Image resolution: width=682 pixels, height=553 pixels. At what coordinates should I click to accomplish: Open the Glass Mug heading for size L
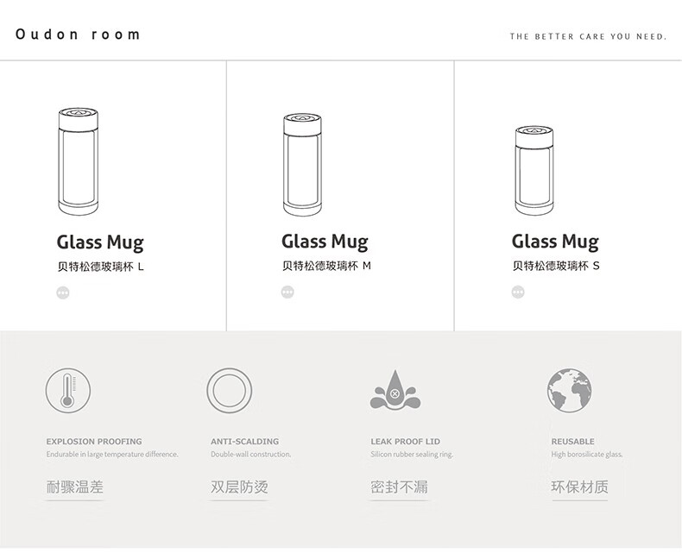(100, 242)
